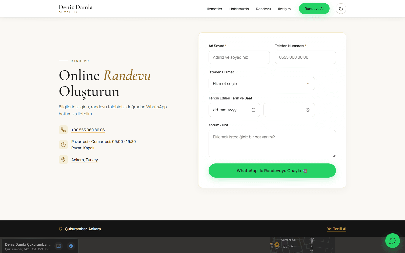
Task: Click the map directions icon
Action: pos(71,246)
